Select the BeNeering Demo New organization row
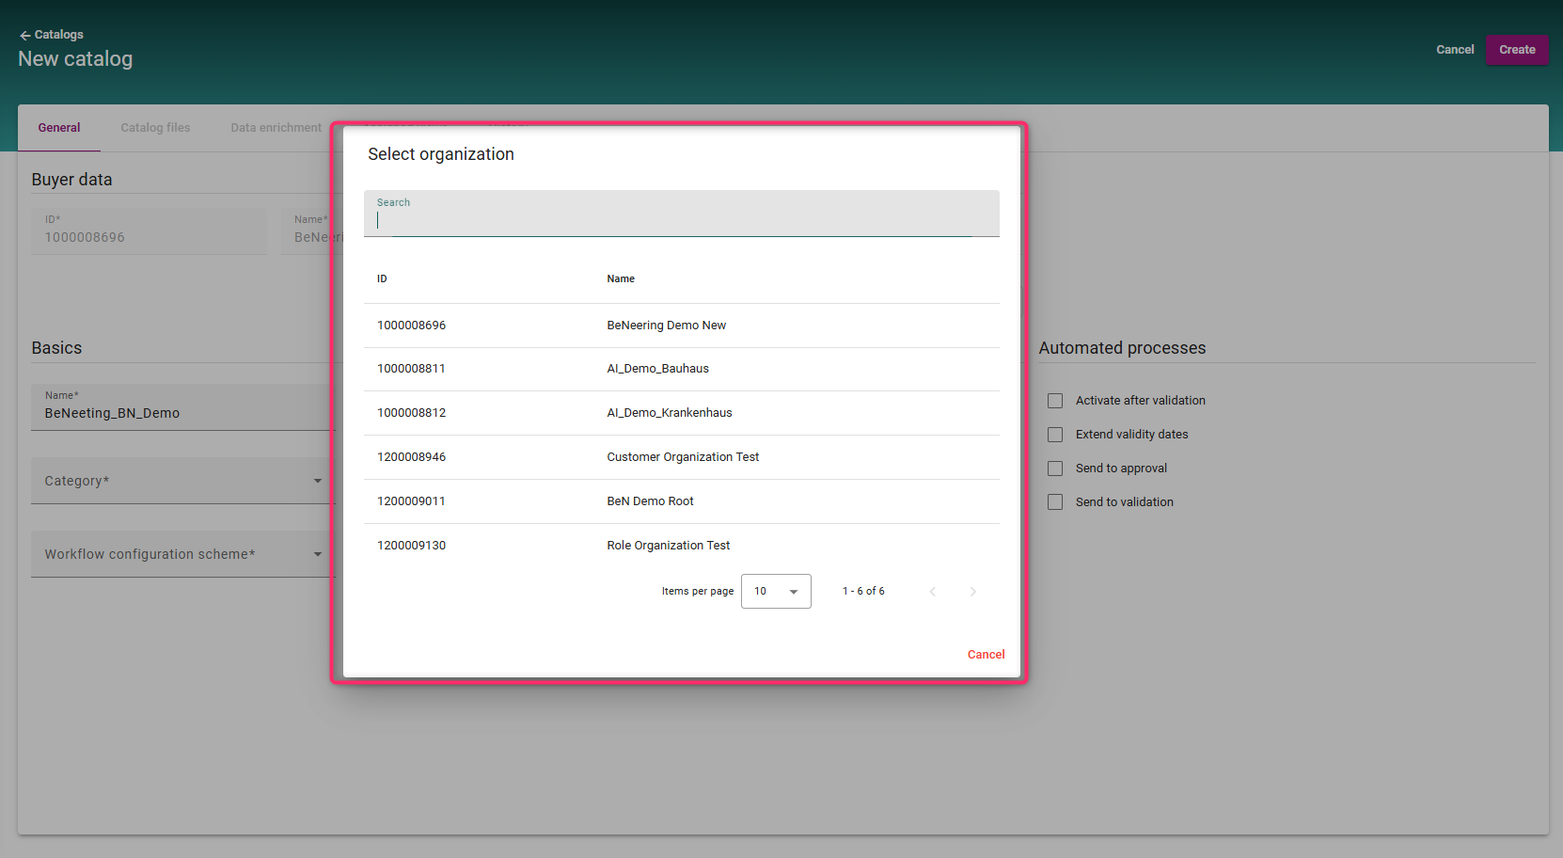The height and width of the screenshot is (858, 1563). pyautogui.click(x=666, y=326)
